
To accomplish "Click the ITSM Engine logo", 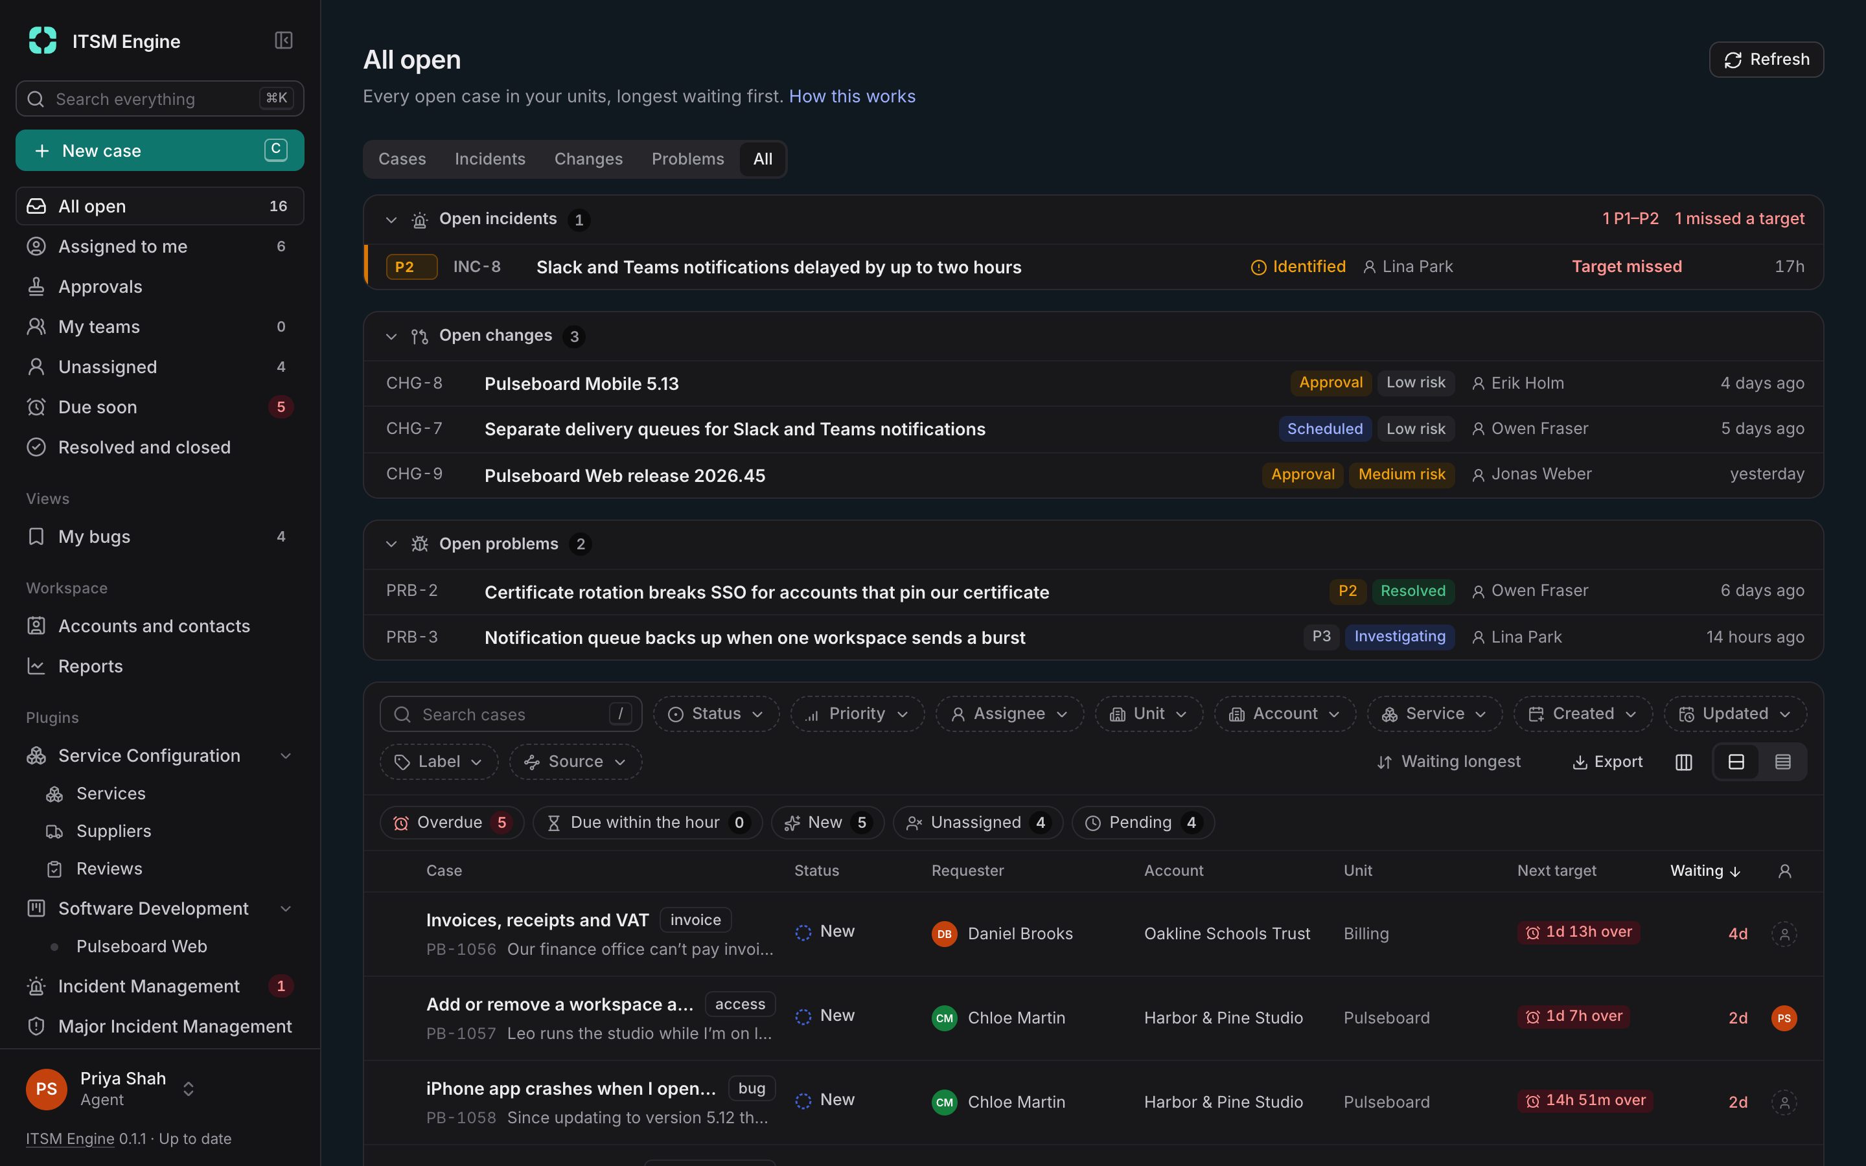I will pyautogui.click(x=42, y=40).
